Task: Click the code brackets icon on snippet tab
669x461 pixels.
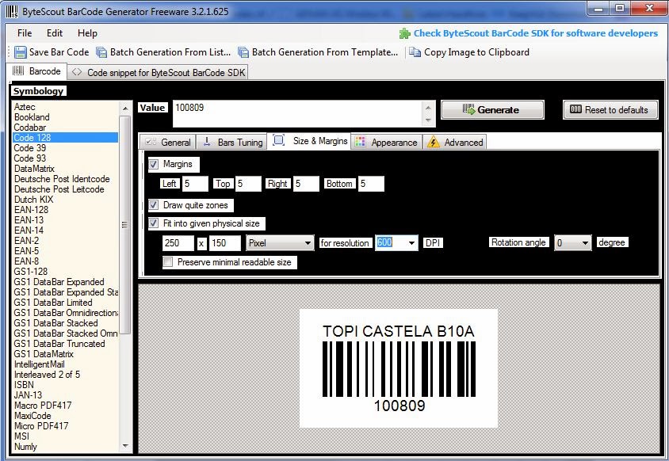Action: click(77, 72)
